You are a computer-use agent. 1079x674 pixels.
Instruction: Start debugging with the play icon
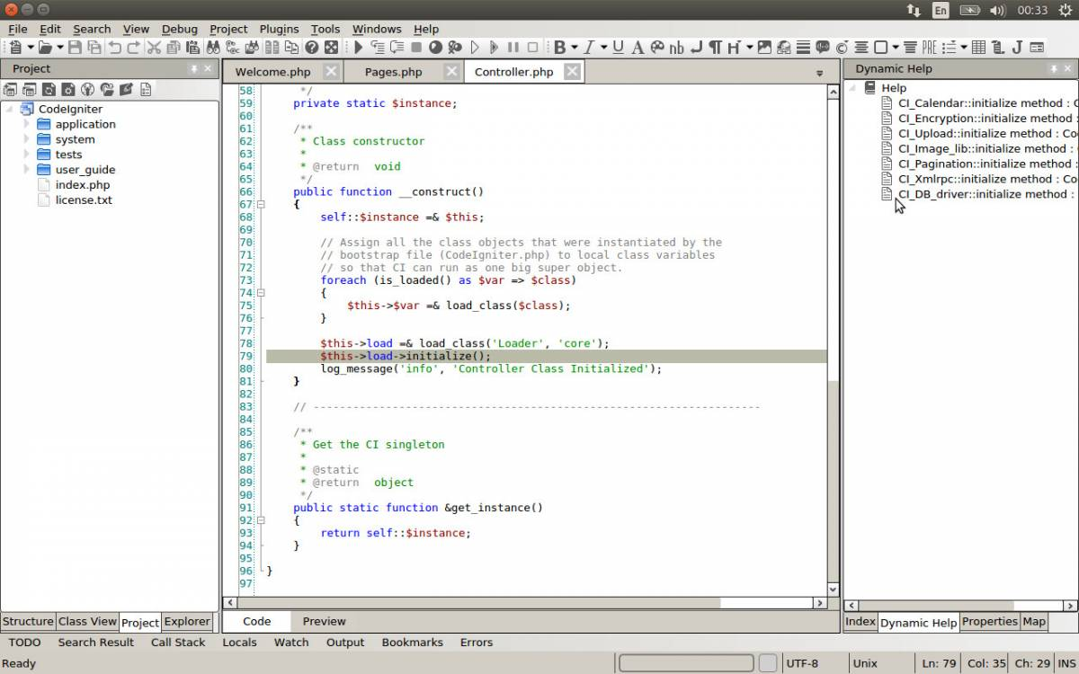[358, 48]
